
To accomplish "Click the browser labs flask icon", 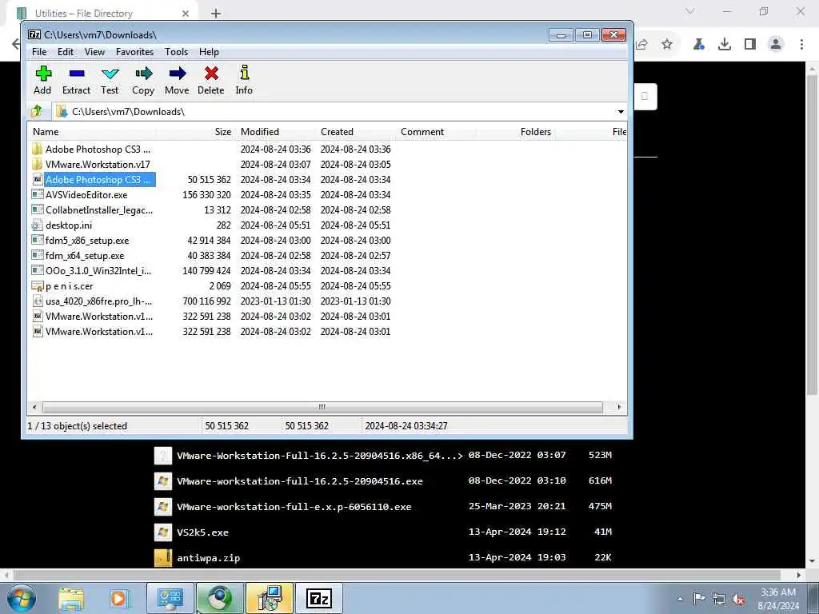I will (699, 45).
